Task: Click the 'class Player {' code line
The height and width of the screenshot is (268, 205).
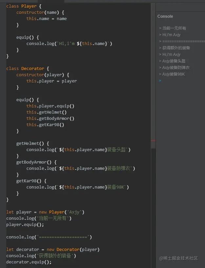Action: 24,6
